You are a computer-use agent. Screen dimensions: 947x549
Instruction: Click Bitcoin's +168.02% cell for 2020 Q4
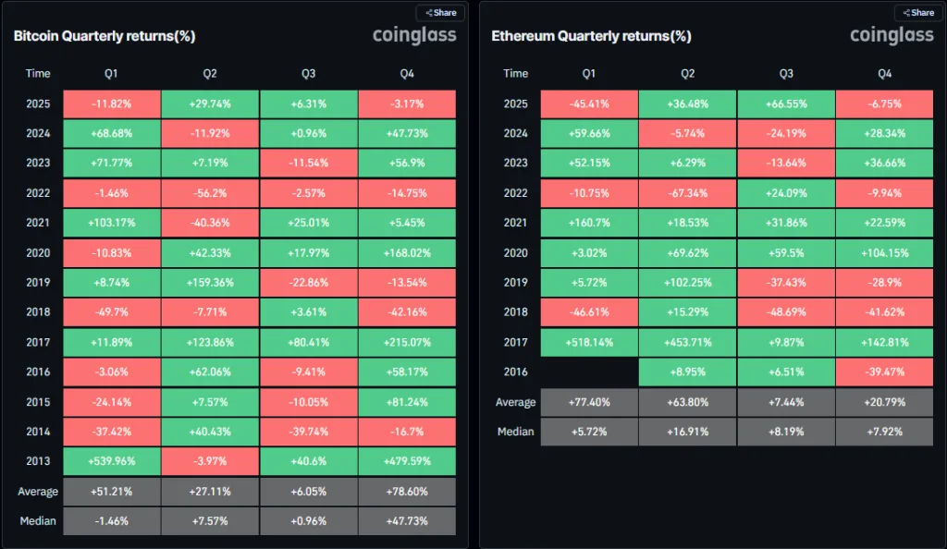click(407, 252)
